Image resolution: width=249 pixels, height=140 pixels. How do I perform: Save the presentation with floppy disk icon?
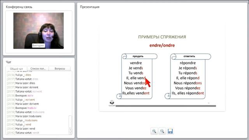coord(170,131)
